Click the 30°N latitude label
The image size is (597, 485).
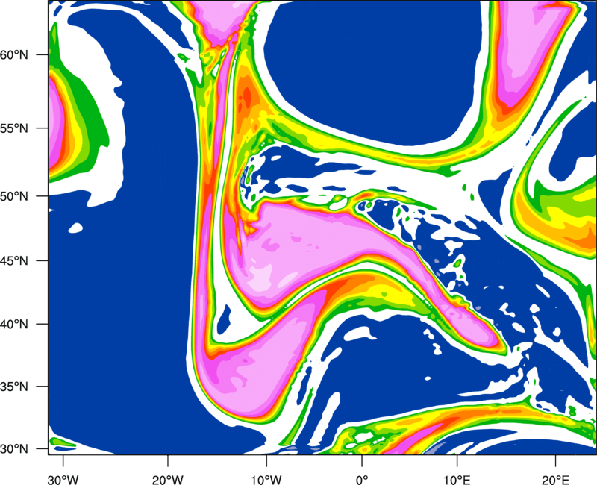tap(14, 449)
